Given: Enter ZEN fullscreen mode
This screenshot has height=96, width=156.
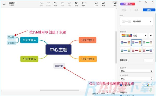Looking at the screenshot, I should 96,4.
